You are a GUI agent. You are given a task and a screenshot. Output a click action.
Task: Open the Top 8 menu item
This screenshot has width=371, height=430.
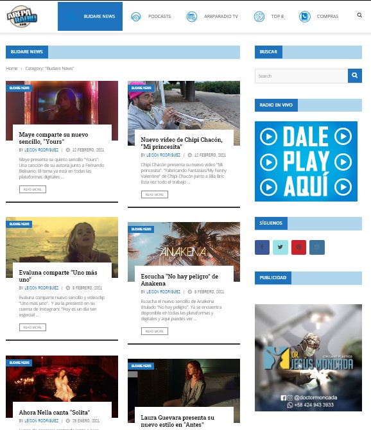tap(277, 17)
